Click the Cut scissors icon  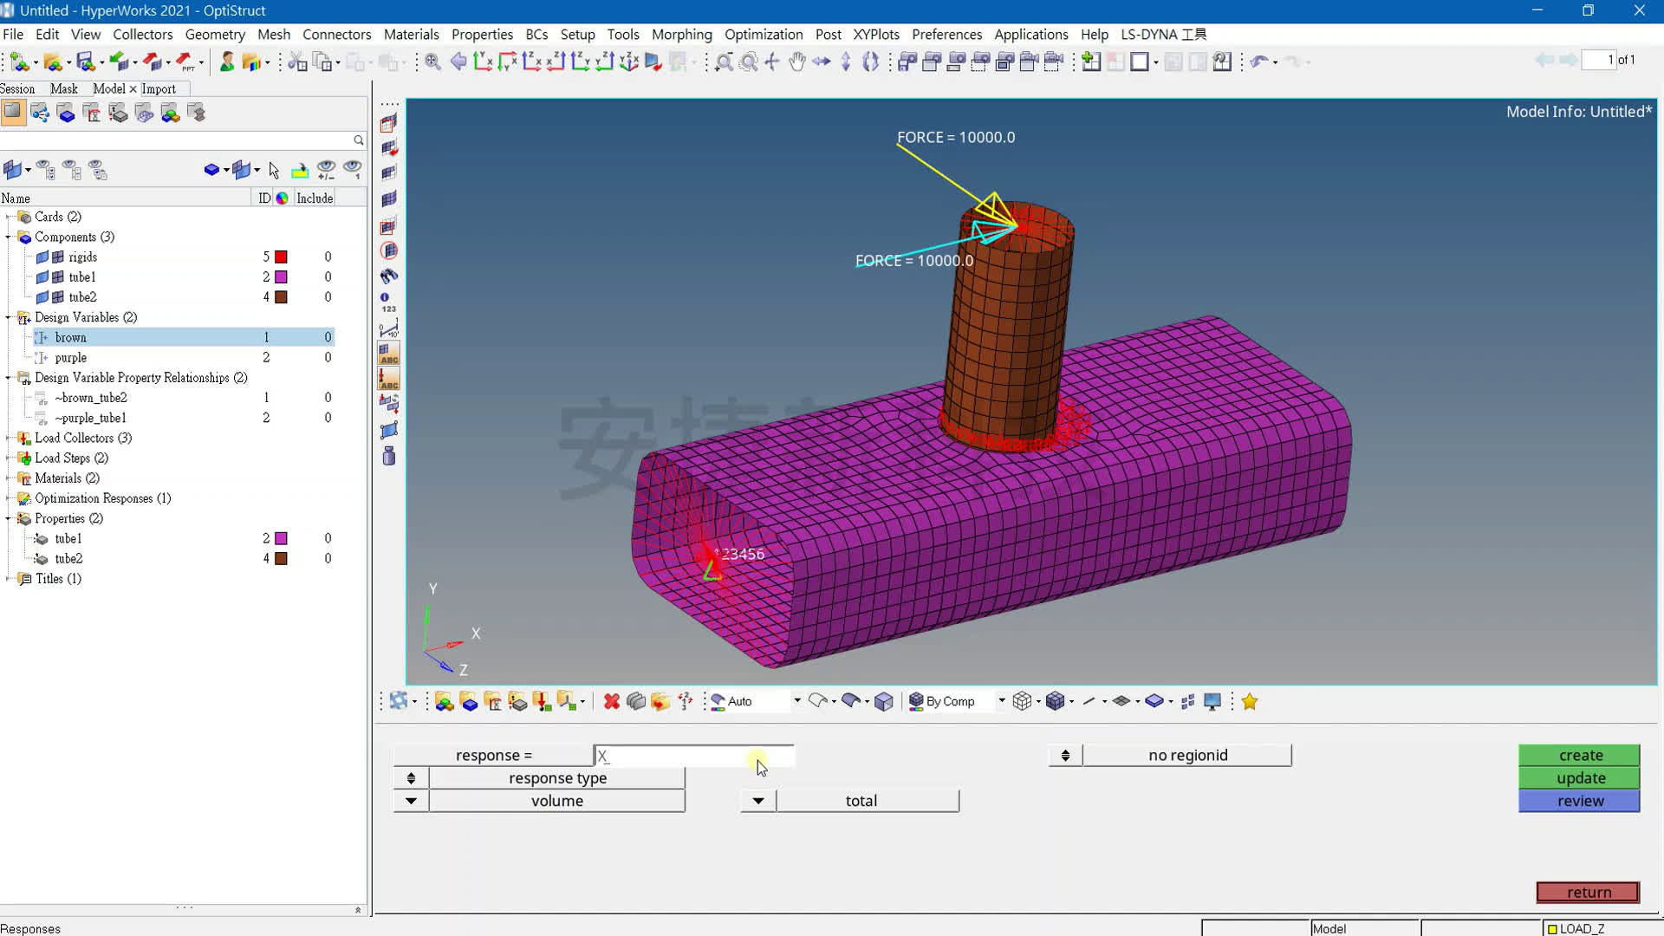(297, 62)
